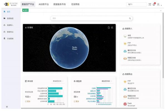
Task: Open the 模型库 metric dropdown
Action: (x=107, y=81)
